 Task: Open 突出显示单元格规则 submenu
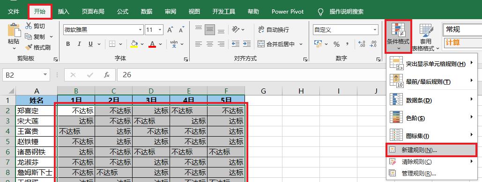(431, 64)
